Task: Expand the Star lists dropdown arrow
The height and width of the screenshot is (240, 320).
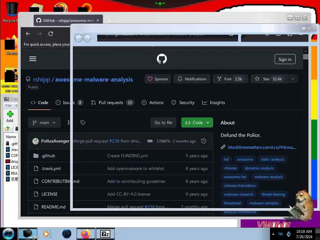Action: tap(292, 79)
